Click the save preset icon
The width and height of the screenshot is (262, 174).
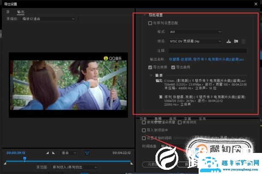click(x=229, y=41)
